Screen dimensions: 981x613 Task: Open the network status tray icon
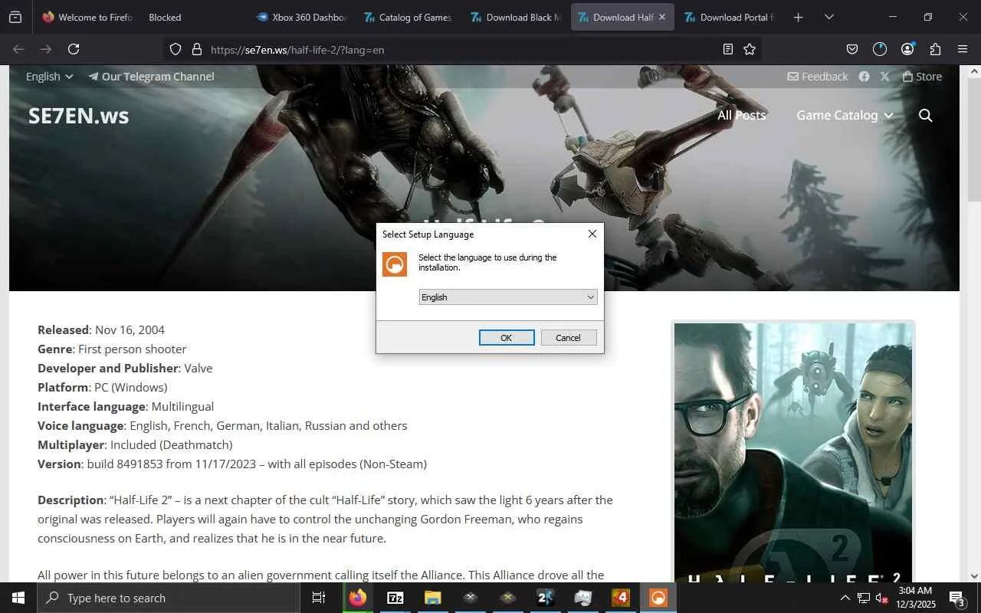coord(863,598)
